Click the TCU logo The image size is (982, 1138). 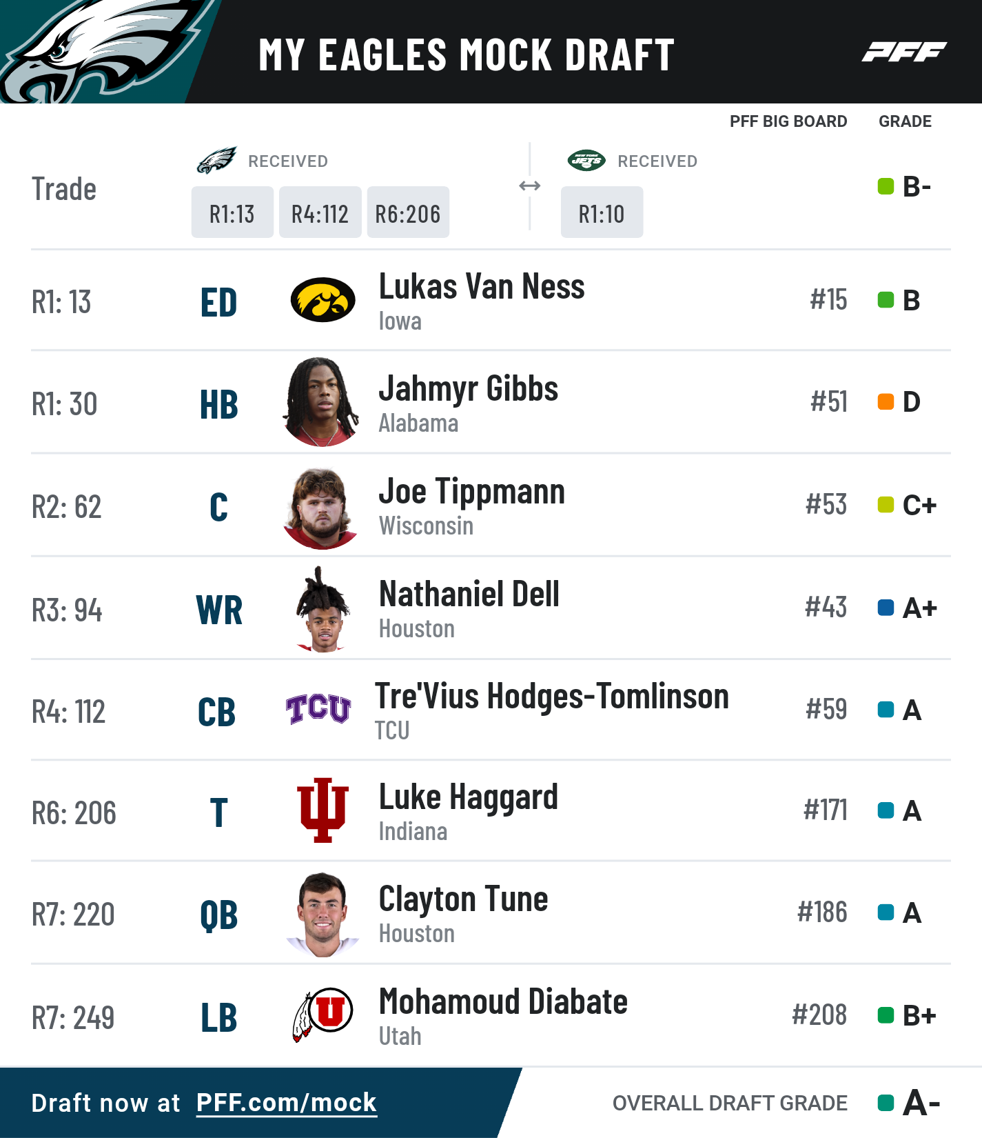point(318,709)
